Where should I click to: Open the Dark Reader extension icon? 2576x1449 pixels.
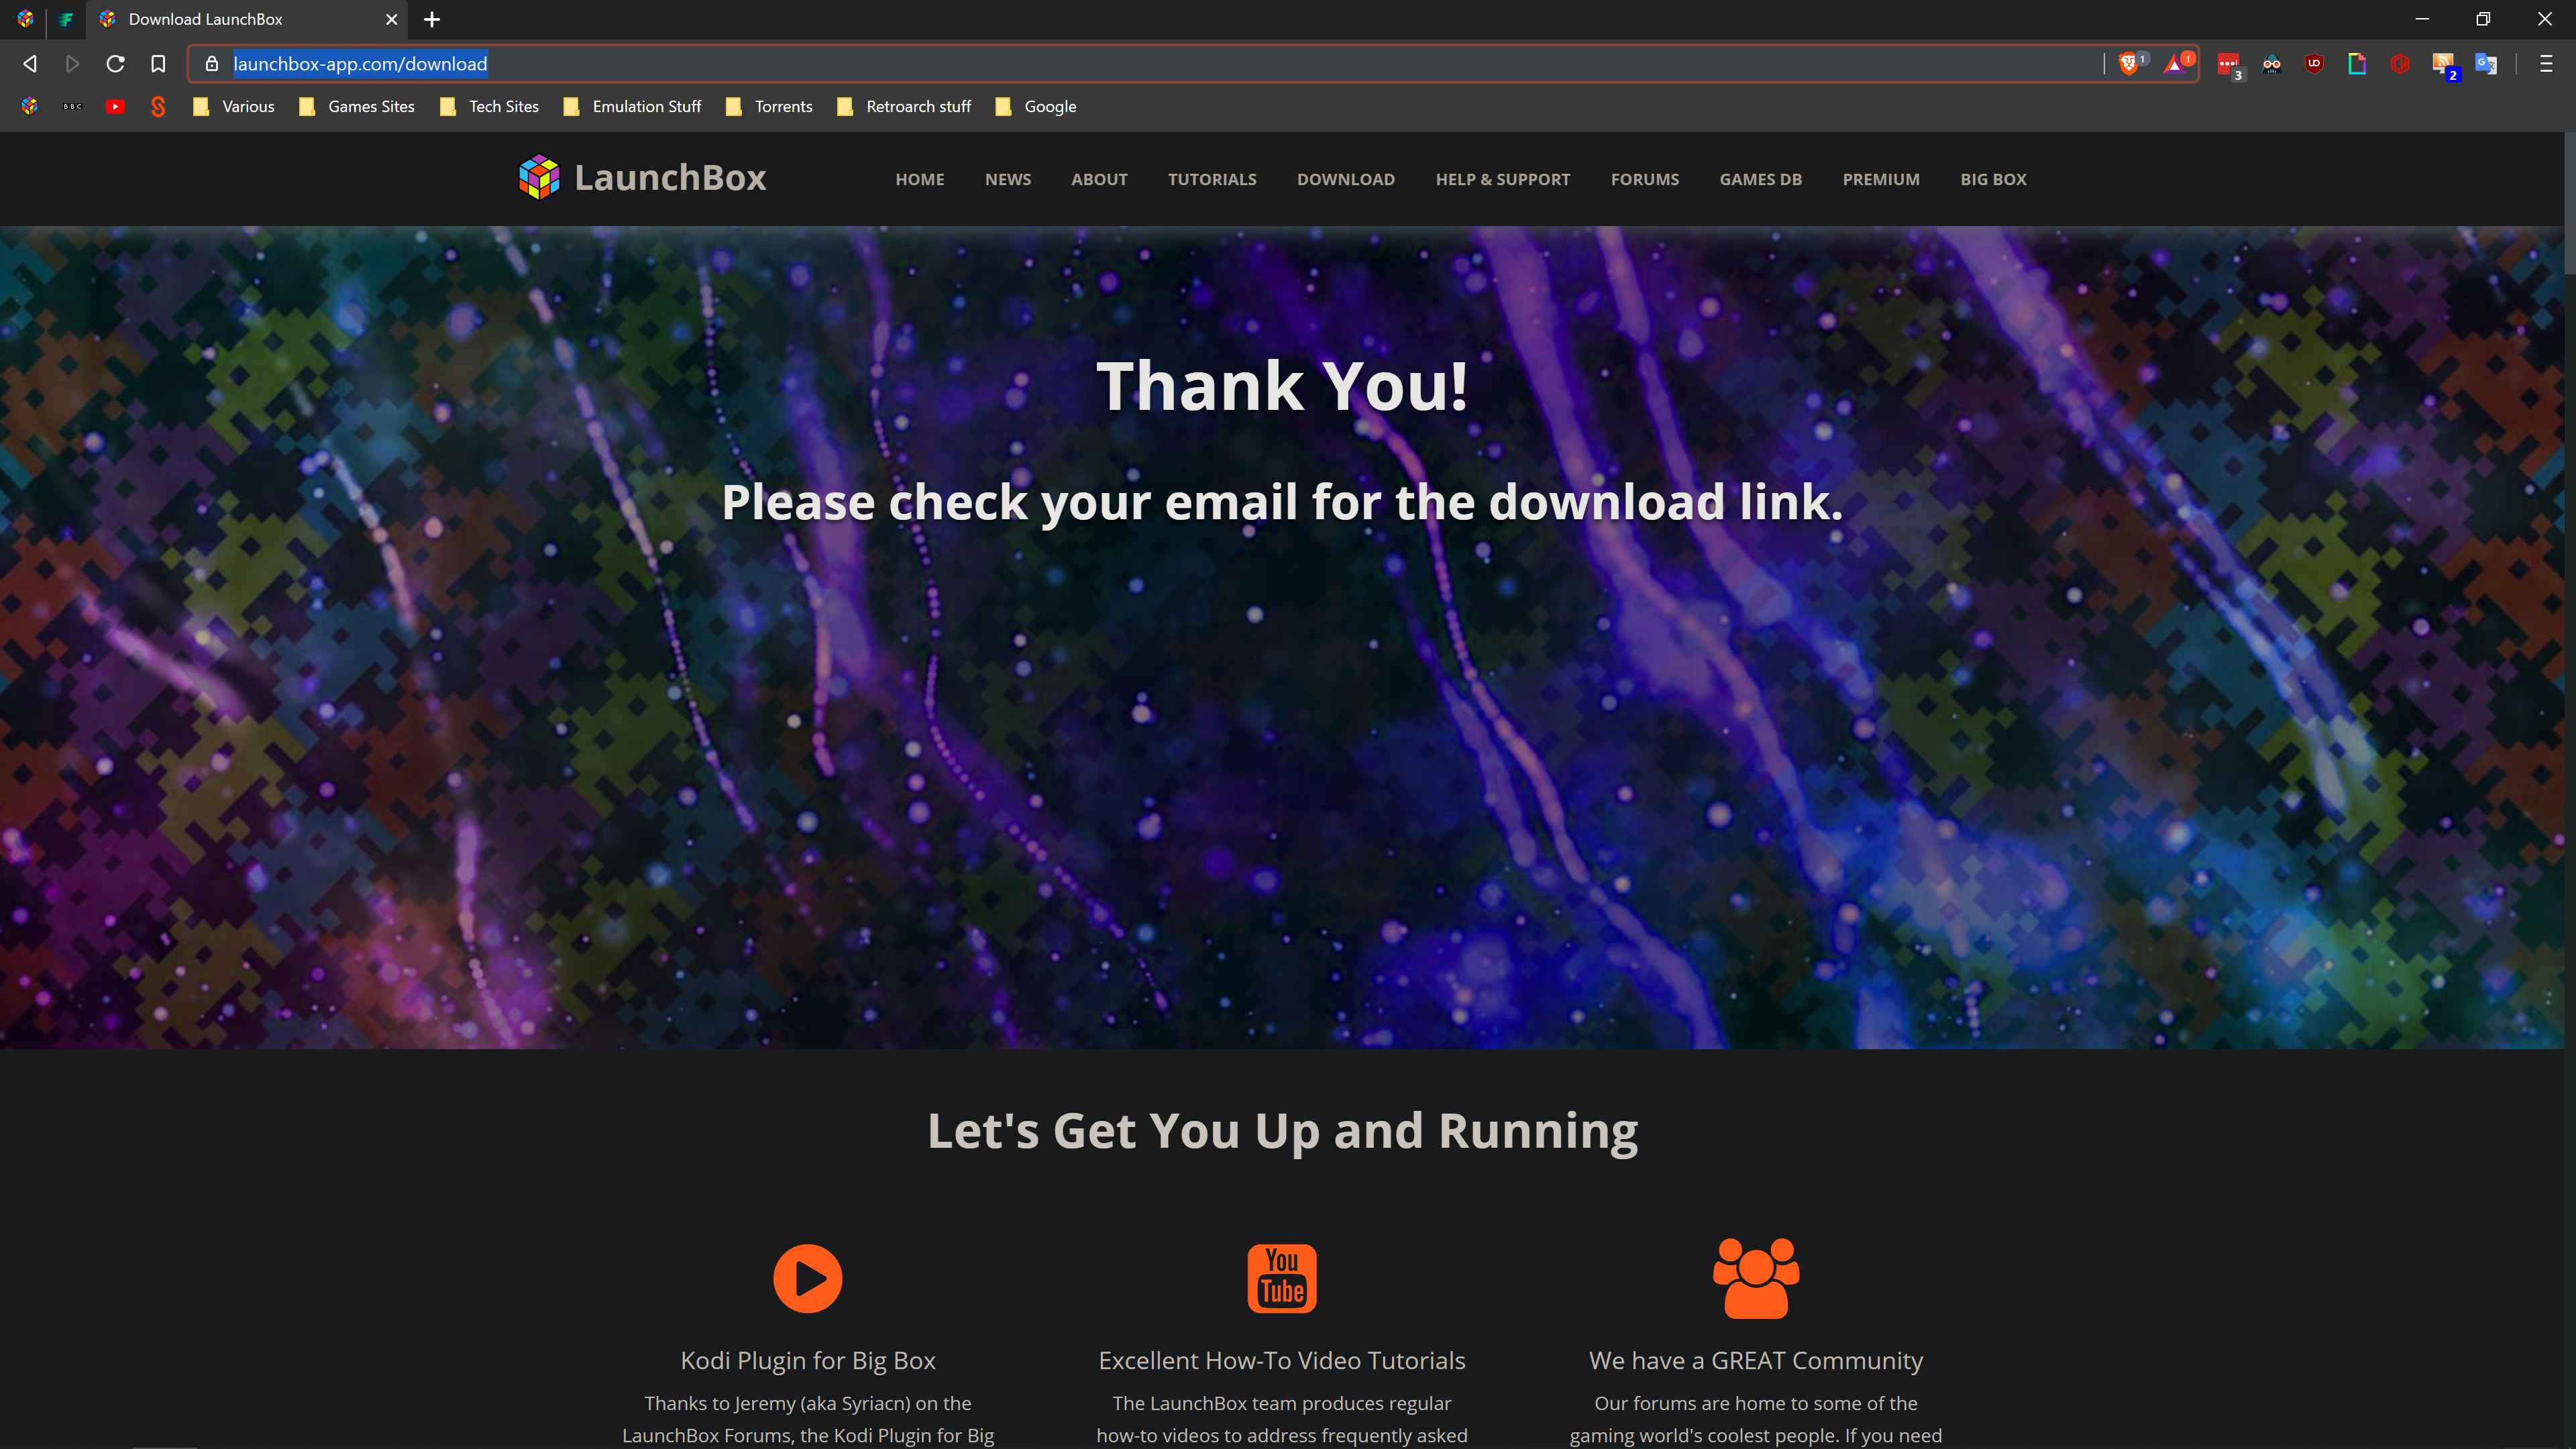tap(2272, 64)
